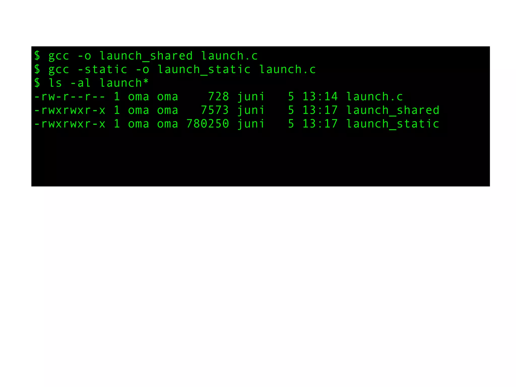Select the file size 780250
The image size is (516, 387).
click(208, 124)
